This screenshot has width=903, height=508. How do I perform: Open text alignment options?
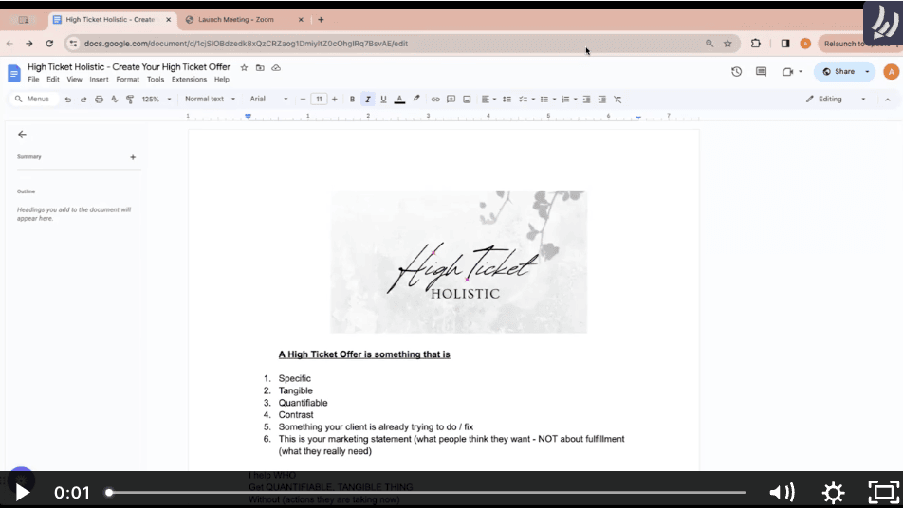488,100
